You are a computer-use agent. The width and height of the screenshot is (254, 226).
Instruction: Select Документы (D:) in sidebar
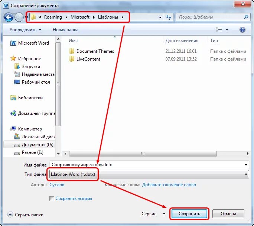coord(38,145)
